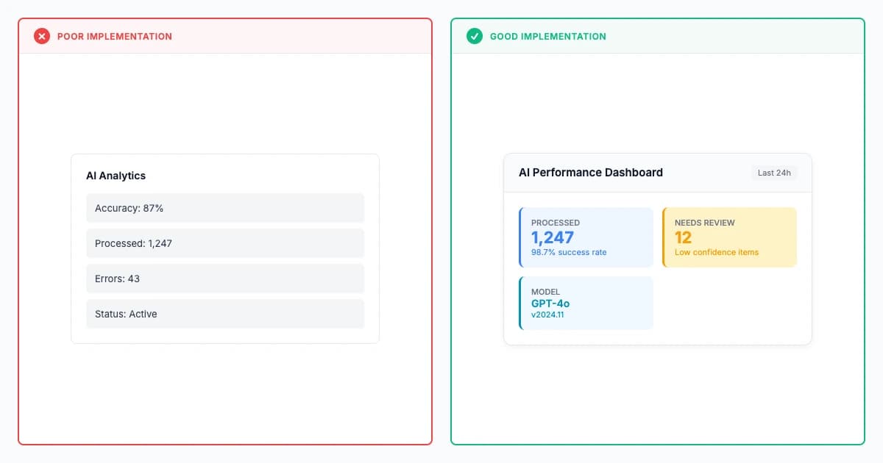Click the 'v2024.11' version text
883x463 pixels.
547,315
